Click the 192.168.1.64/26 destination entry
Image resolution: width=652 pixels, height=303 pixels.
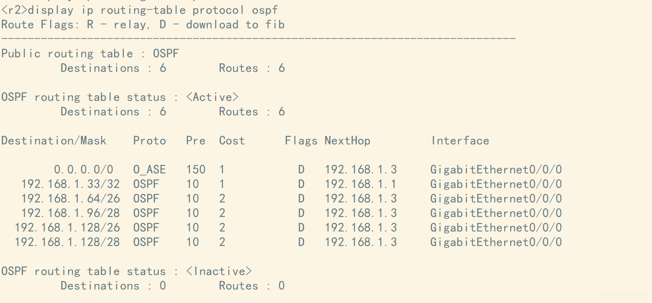coord(70,199)
